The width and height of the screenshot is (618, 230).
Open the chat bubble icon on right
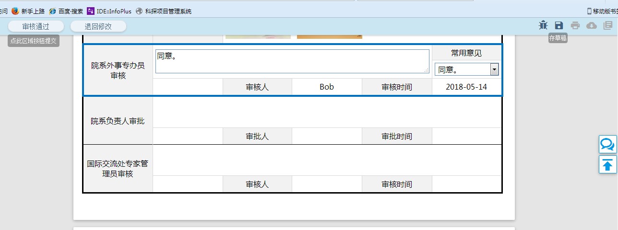(x=607, y=144)
